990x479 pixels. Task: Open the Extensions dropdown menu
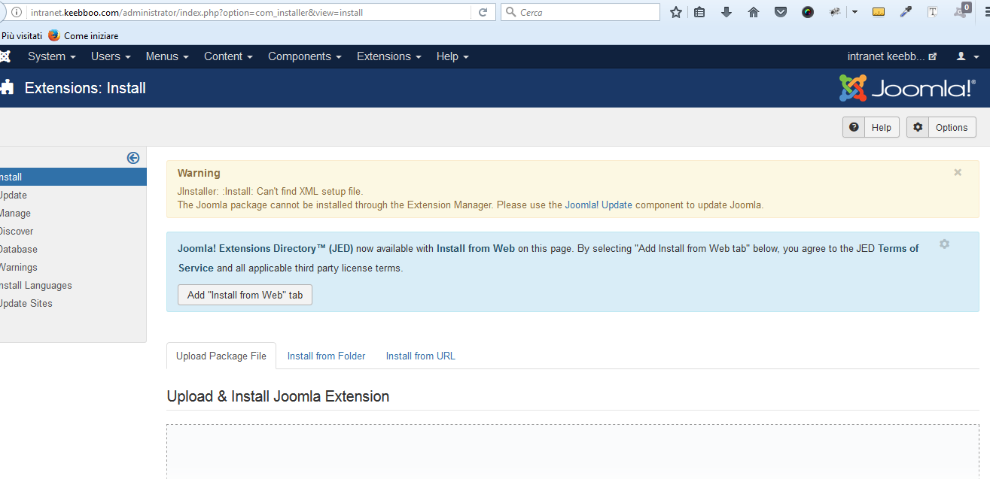pos(388,56)
